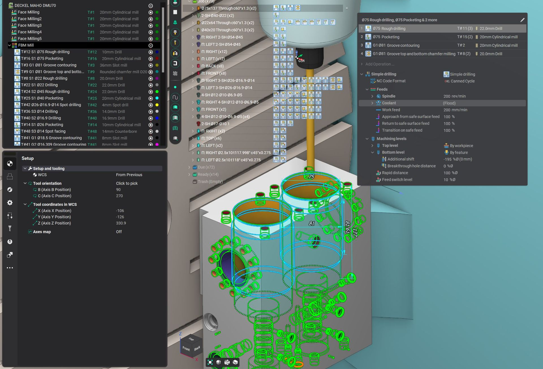The height and width of the screenshot is (369, 543).
Task: Click the isometric cube icon below the 3D view
Action: [x=235, y=362]
